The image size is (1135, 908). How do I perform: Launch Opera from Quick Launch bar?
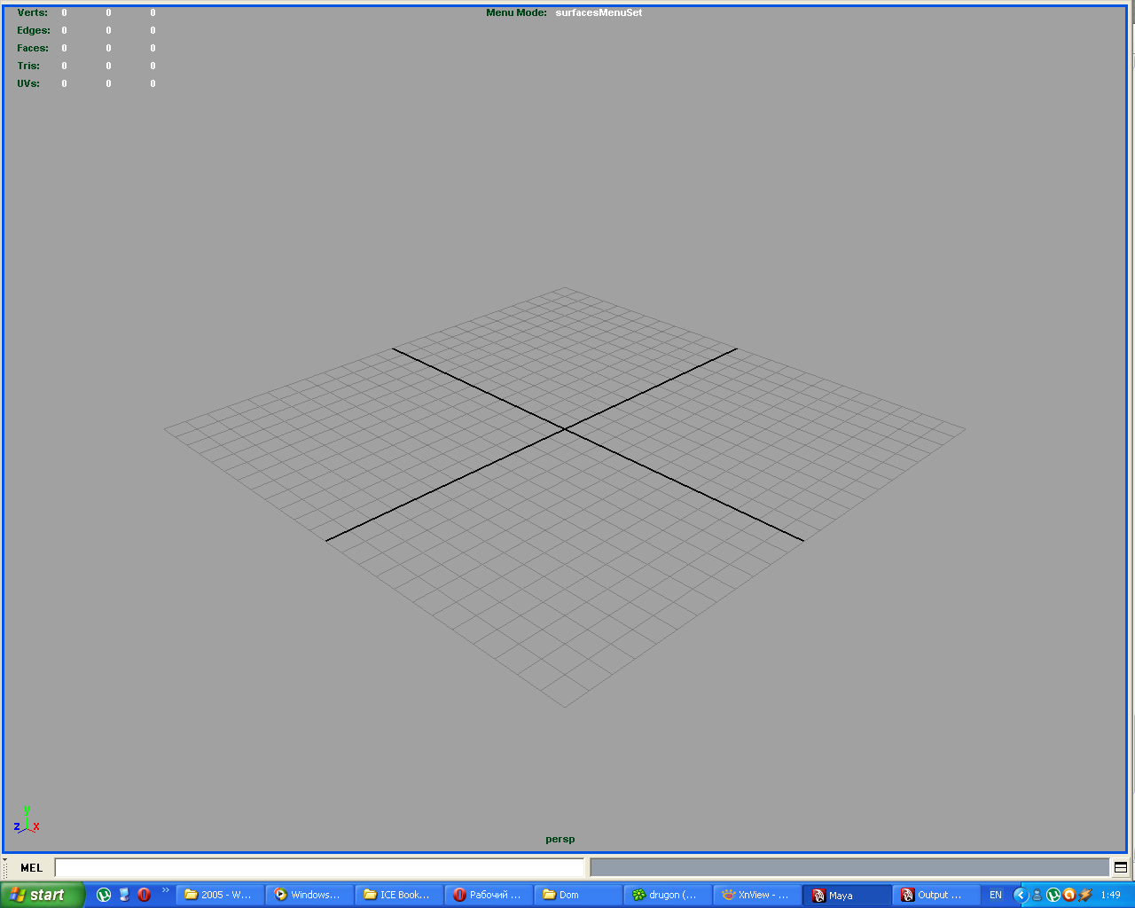point(144,895)
